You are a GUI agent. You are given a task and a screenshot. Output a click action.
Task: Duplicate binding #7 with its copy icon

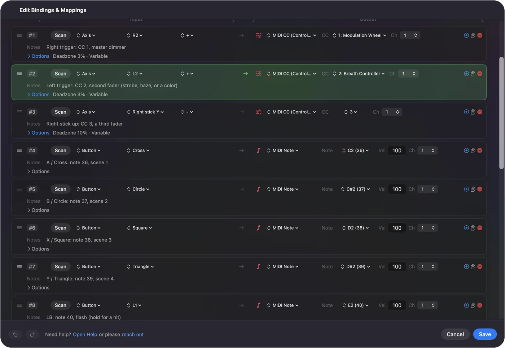click(473, 267)
